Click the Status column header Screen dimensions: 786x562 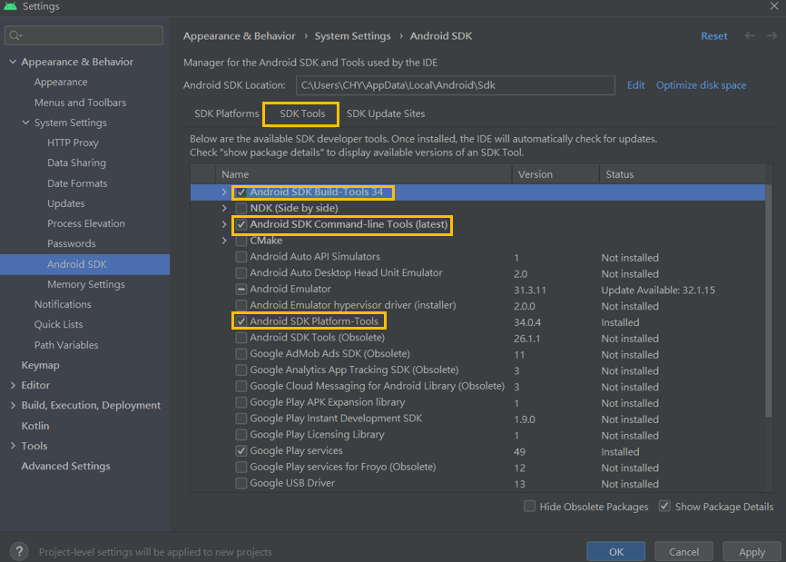[x=683, y=174]
